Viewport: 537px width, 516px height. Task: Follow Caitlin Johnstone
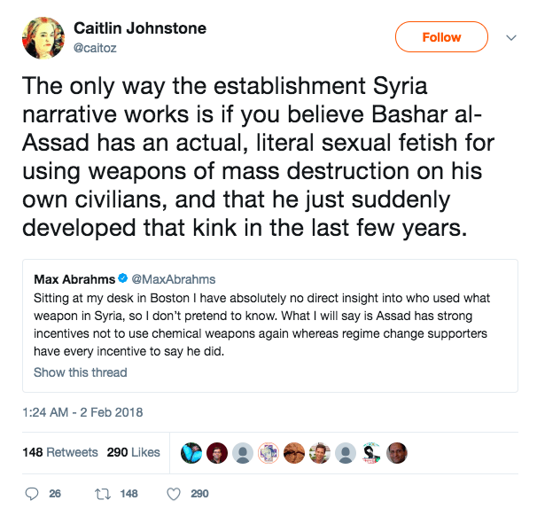tap(440, 37)
